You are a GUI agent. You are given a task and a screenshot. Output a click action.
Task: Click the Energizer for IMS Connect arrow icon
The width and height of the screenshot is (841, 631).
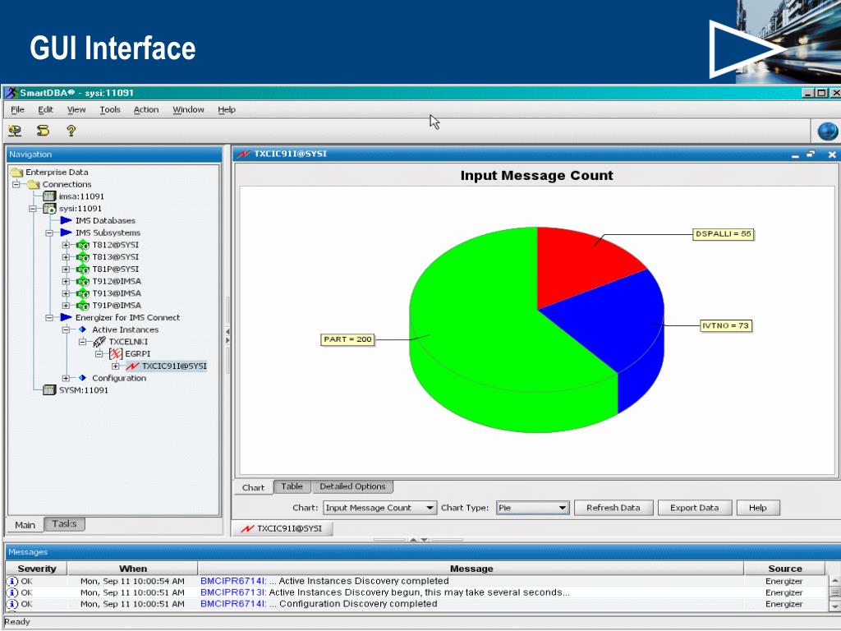(66, 318)
